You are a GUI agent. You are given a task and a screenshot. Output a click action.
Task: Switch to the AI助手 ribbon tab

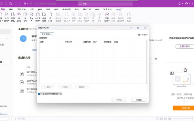(119, 9)
